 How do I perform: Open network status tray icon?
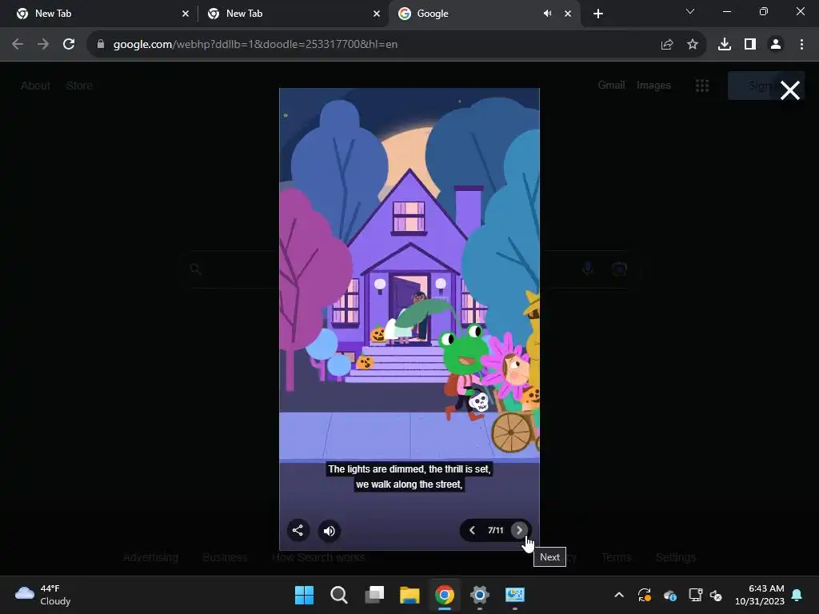(695, 595)
